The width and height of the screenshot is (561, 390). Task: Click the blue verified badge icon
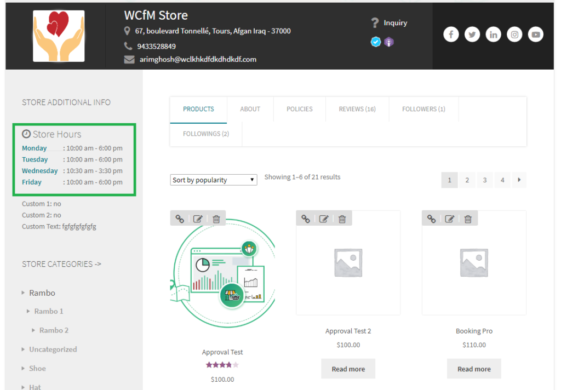pos(376,42)
